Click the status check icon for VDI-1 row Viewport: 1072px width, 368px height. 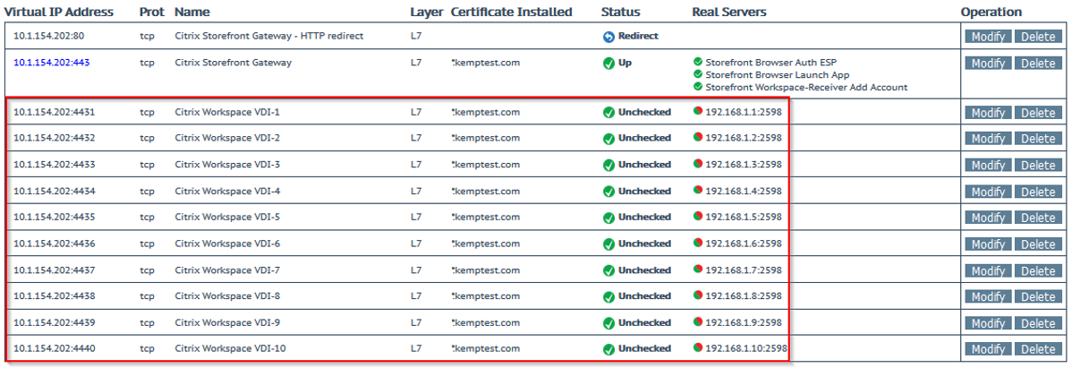[x=608, y=113]
